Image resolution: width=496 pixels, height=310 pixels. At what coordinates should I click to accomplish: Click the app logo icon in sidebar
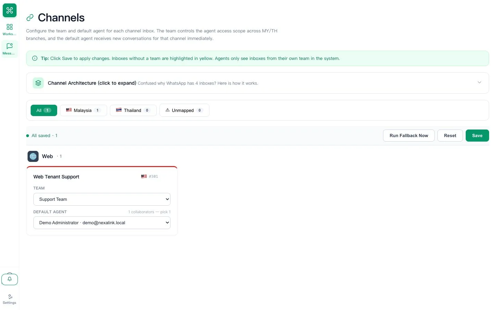10,10
